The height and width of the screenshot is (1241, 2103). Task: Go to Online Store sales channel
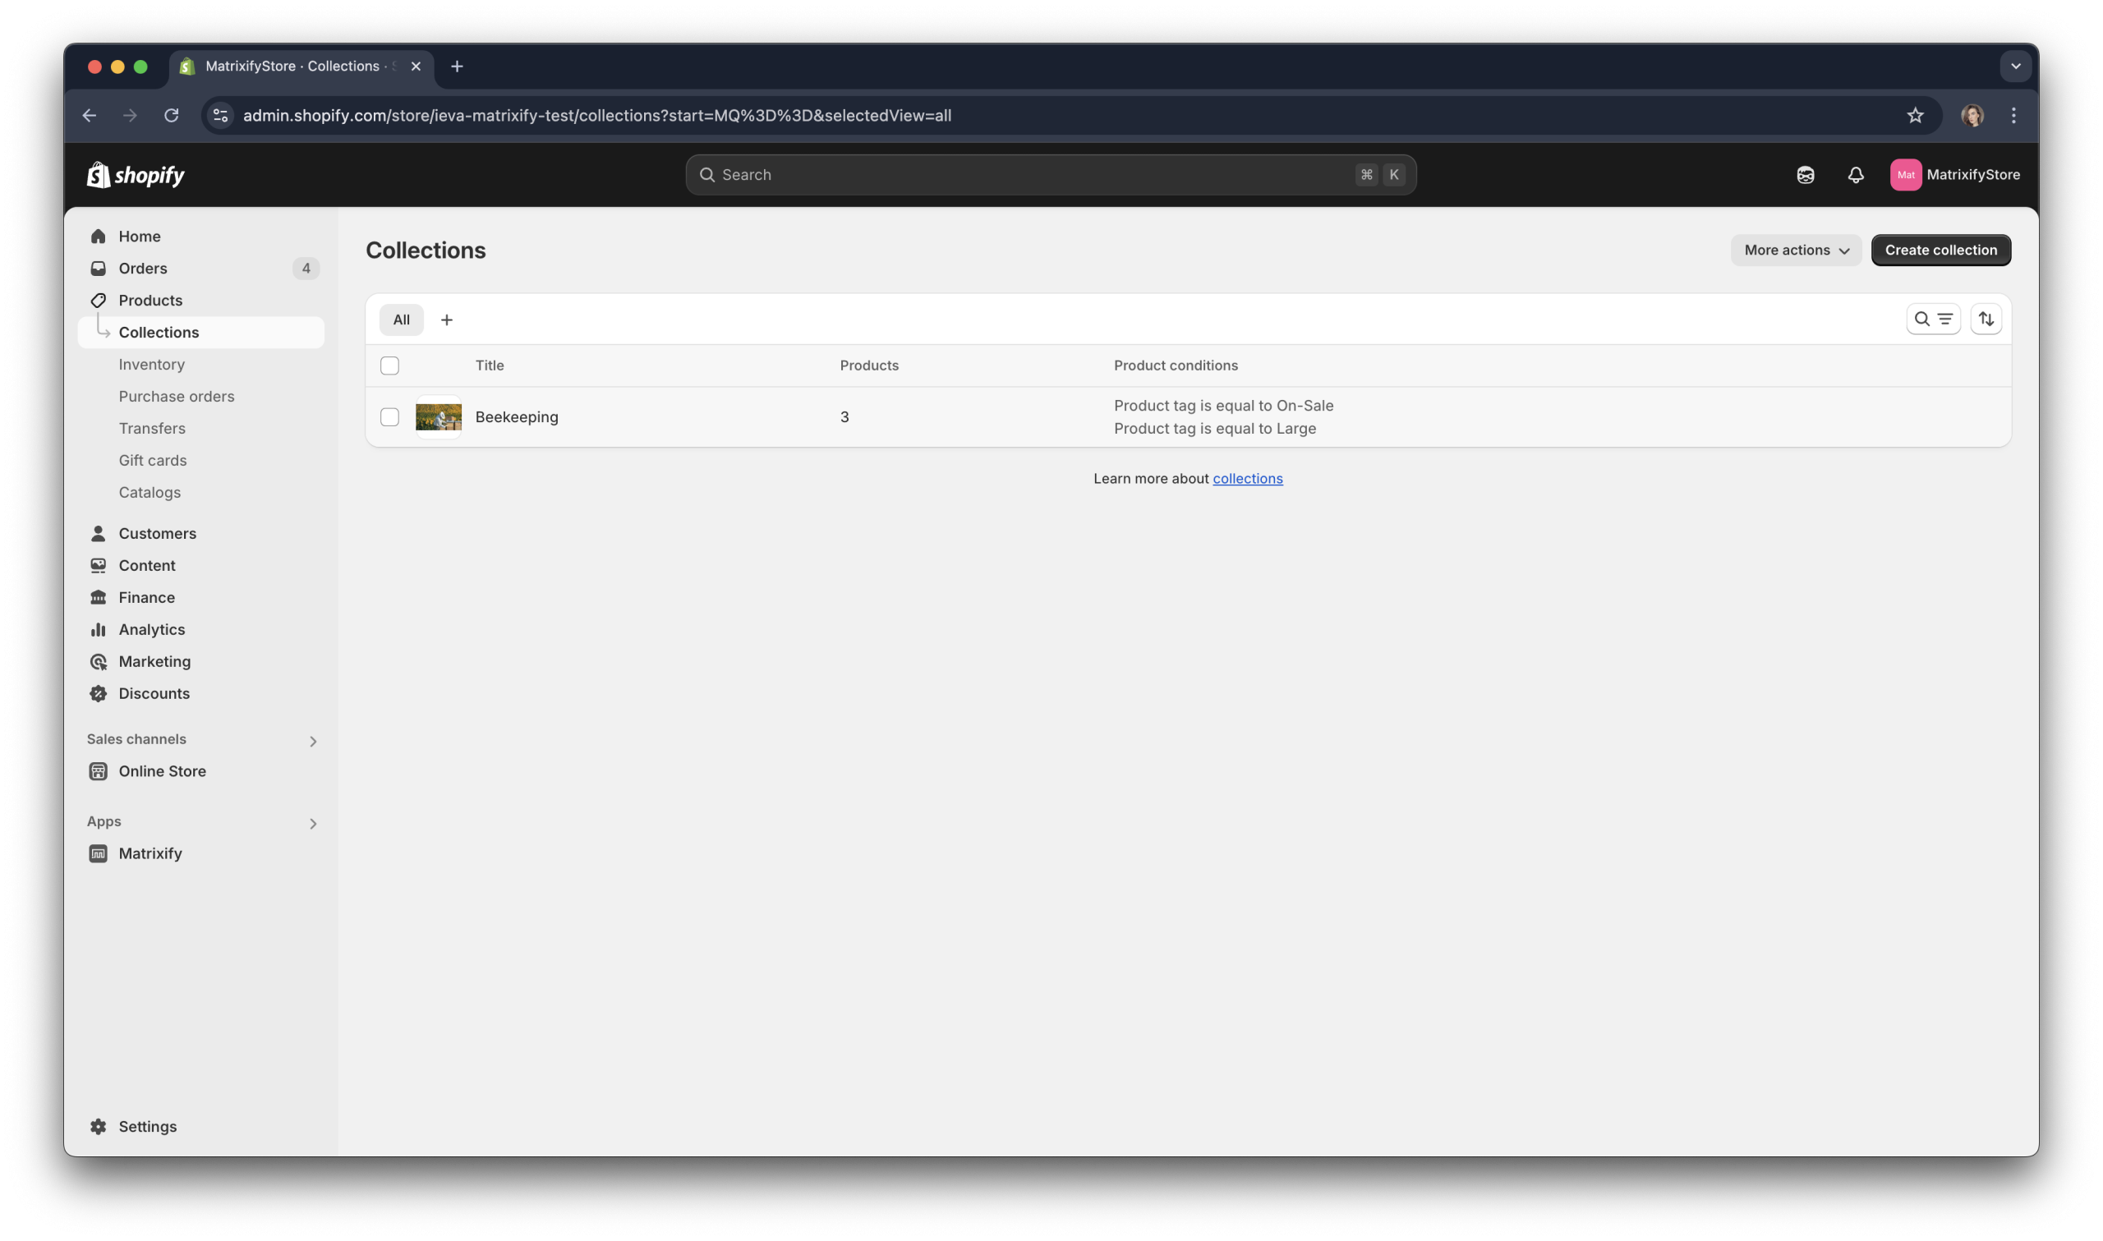tap(161, 771)
